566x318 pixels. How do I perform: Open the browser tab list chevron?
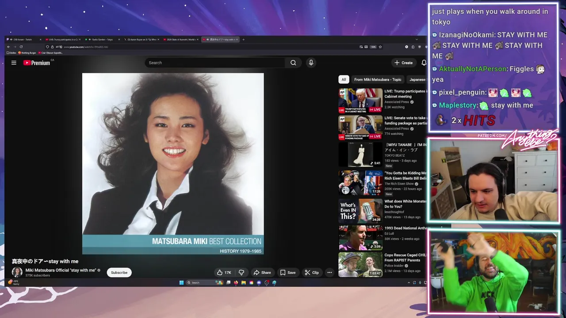[x=416, y=39]
